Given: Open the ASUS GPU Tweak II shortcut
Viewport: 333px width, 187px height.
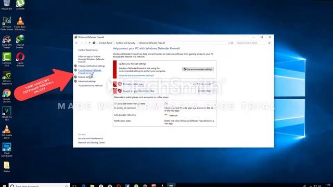Looking at the screenshot, I should [7, 42].
